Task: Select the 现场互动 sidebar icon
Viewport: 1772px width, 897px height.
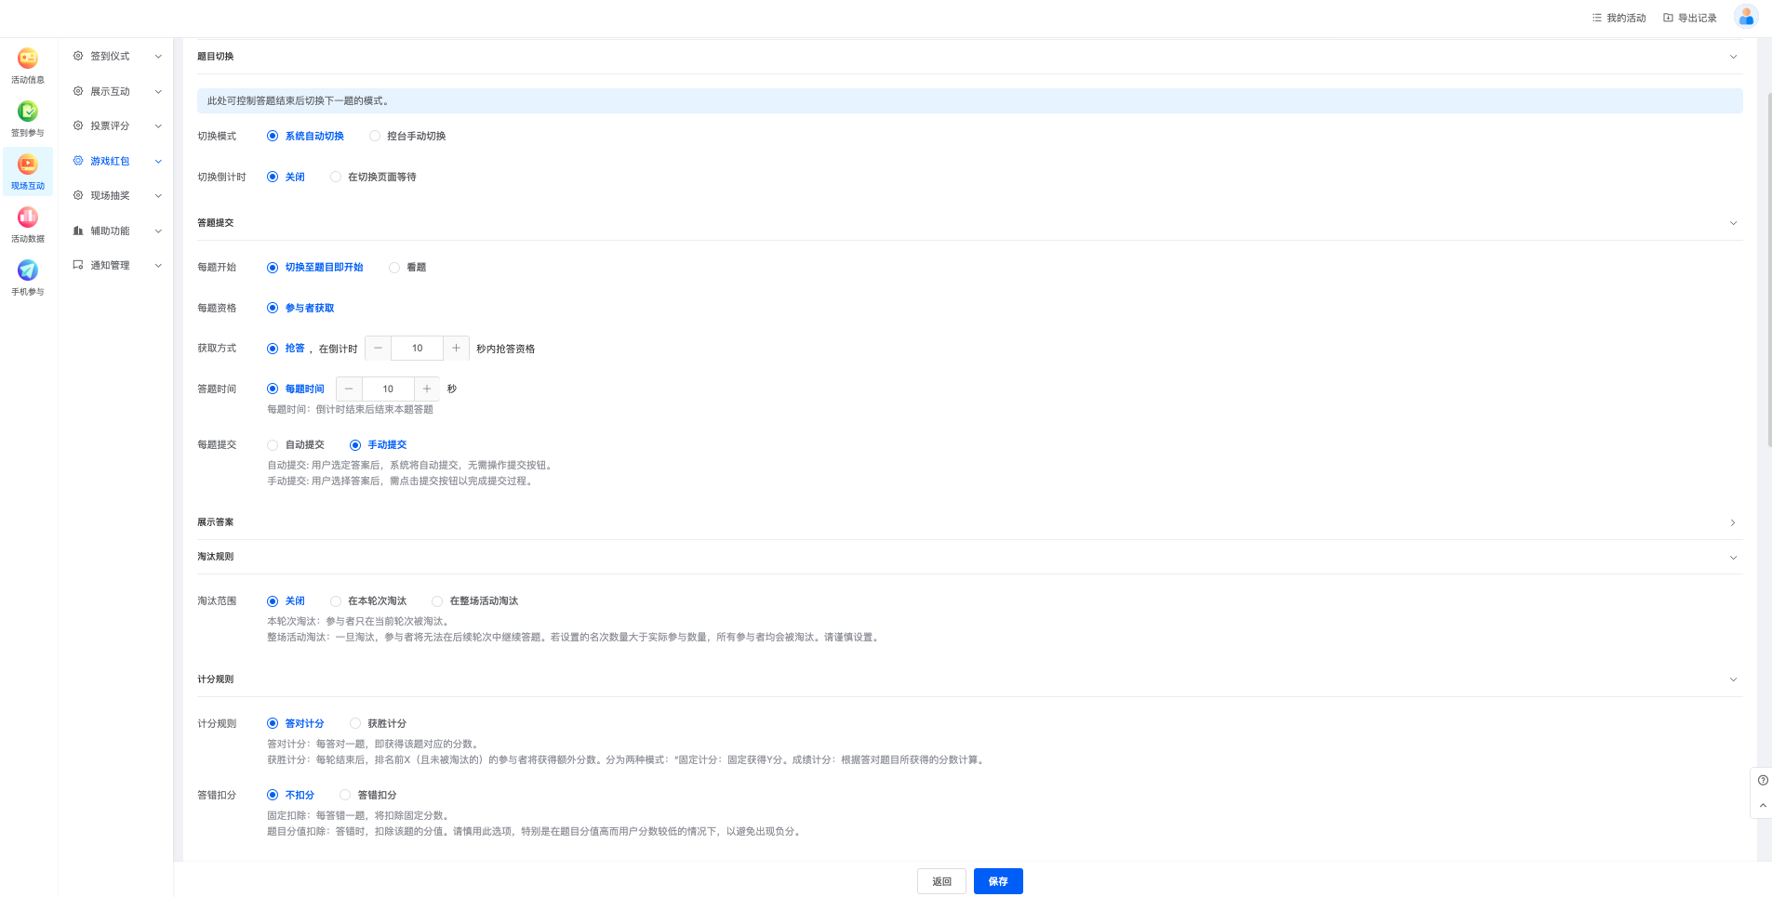Action: (28, 165)
